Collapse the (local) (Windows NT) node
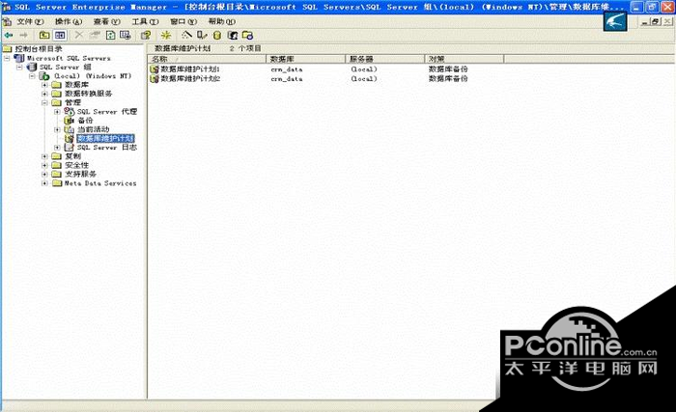 pos(32,76)
